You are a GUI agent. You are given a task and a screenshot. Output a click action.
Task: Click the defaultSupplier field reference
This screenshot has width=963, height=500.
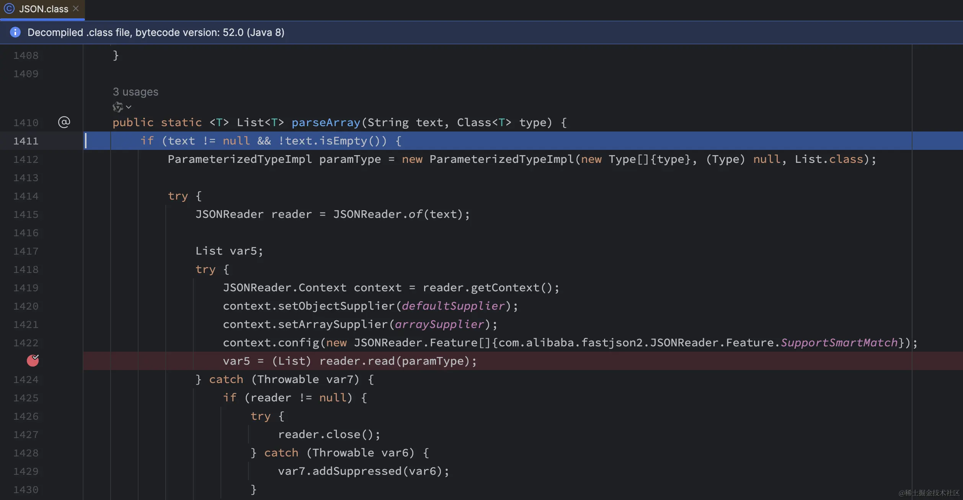click(x=453, y=306)
